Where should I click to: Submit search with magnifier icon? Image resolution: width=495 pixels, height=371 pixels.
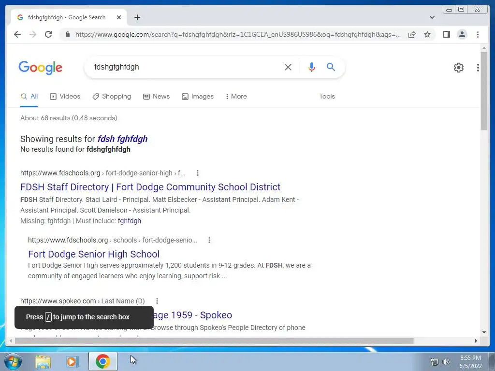pyautogui.click(x=331, y=67)
